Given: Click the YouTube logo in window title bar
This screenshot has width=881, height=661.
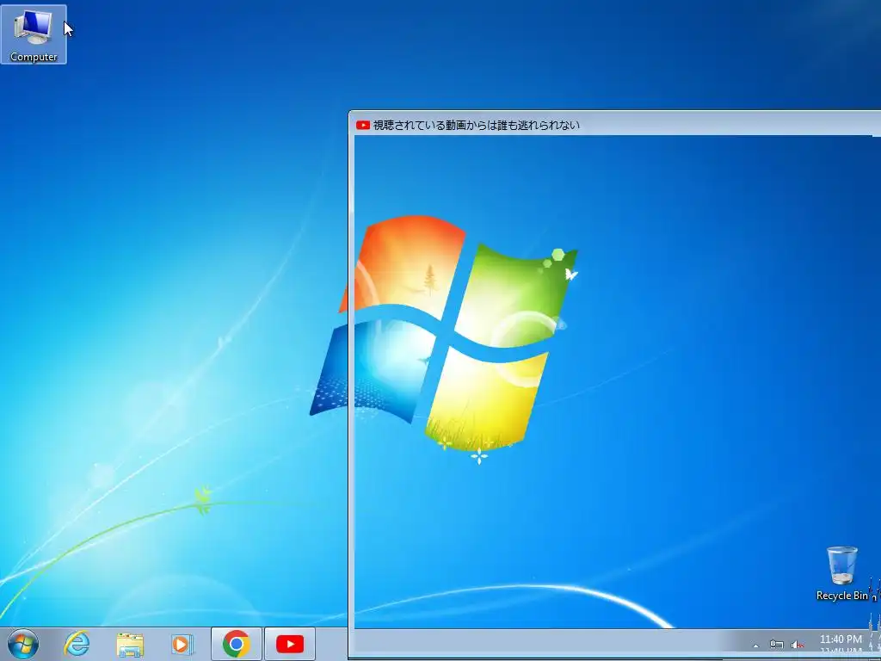Looking at the screenshot, I should tap(363, 126).
